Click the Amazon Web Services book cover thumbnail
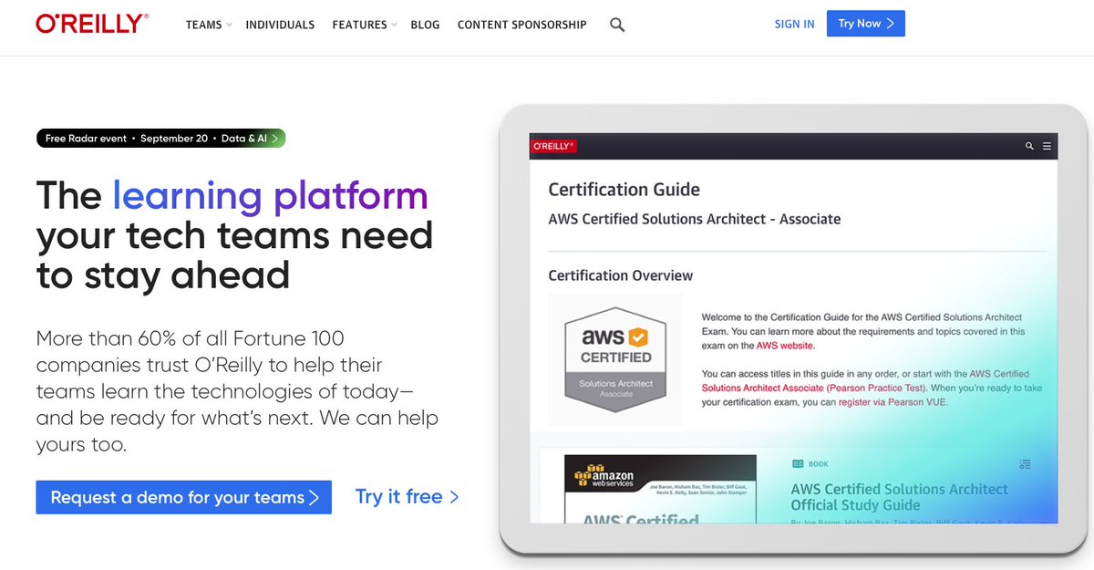 (x=660, y=490)
